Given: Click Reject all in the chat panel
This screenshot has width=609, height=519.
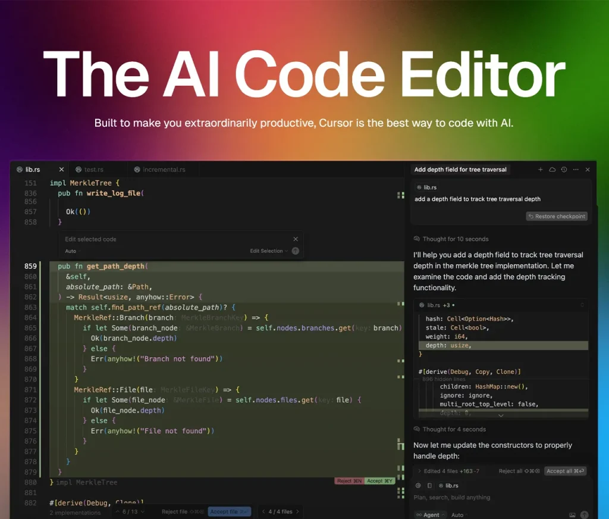Looking at the screenshot, I should (x=519, y=471).
